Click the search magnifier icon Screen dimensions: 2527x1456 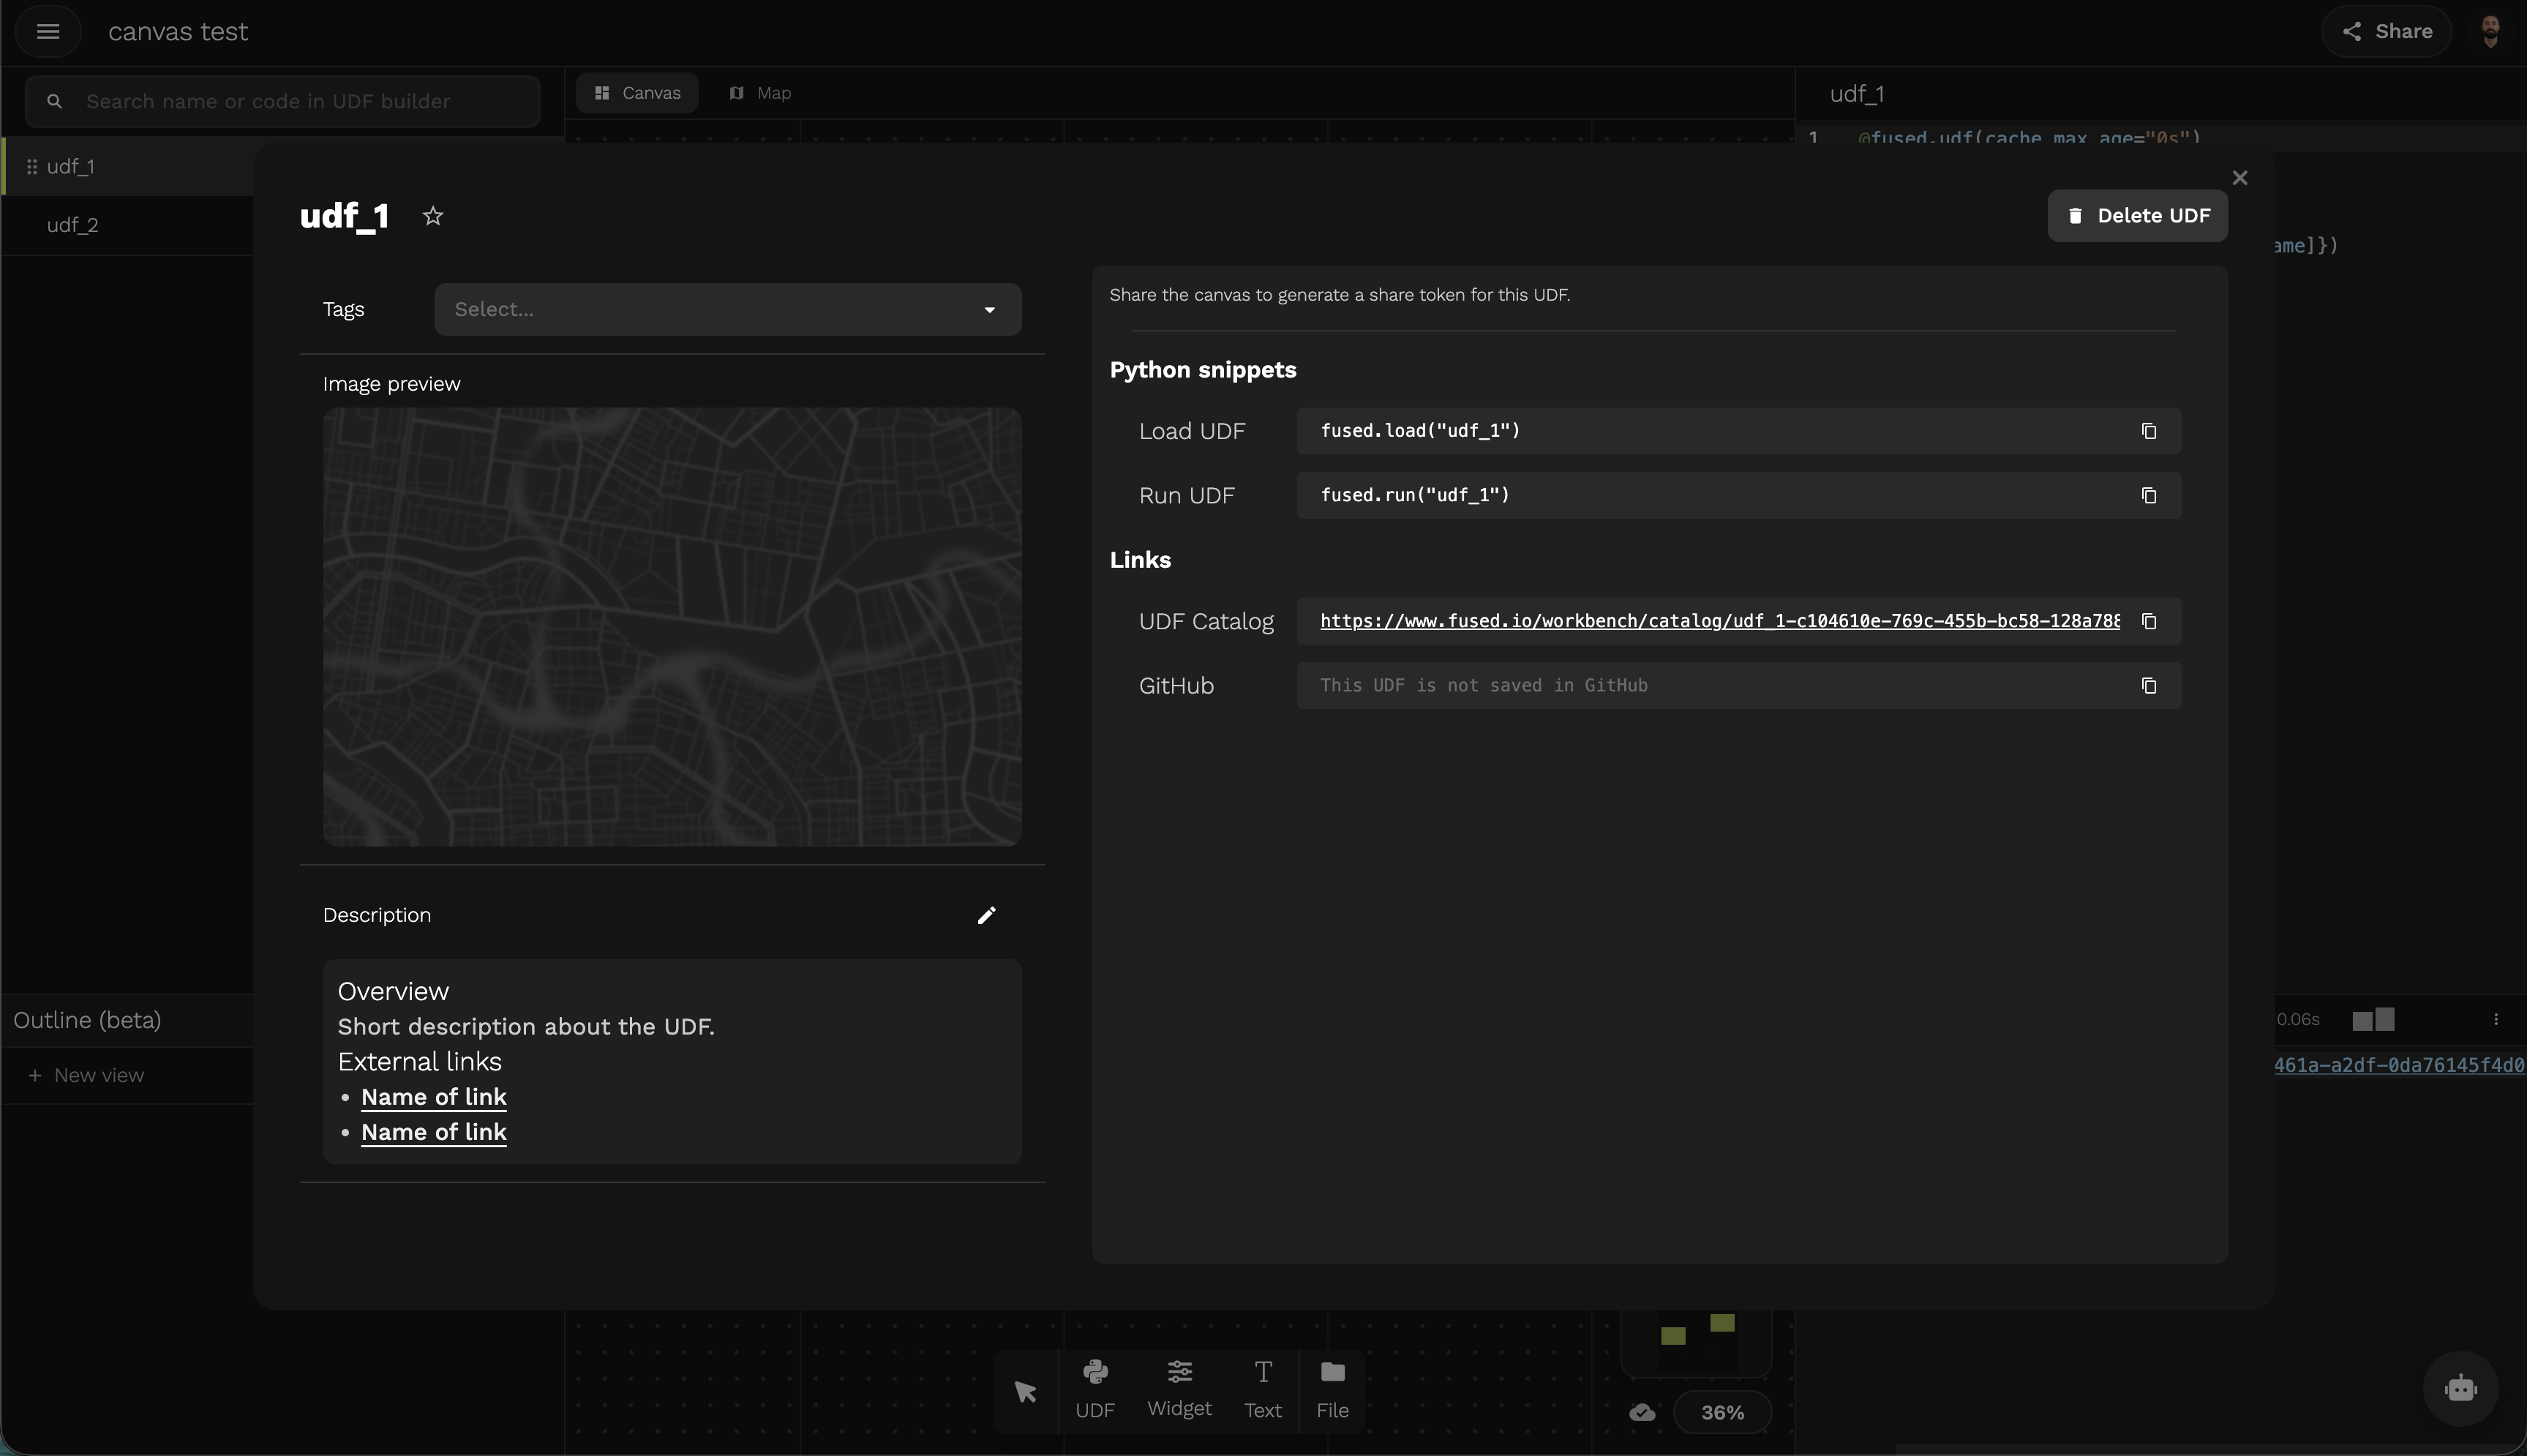pos(55,102)
